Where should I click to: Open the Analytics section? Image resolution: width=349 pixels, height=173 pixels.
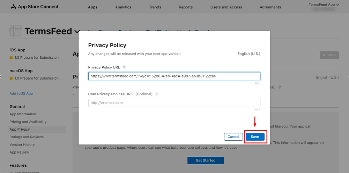[123, 7]
